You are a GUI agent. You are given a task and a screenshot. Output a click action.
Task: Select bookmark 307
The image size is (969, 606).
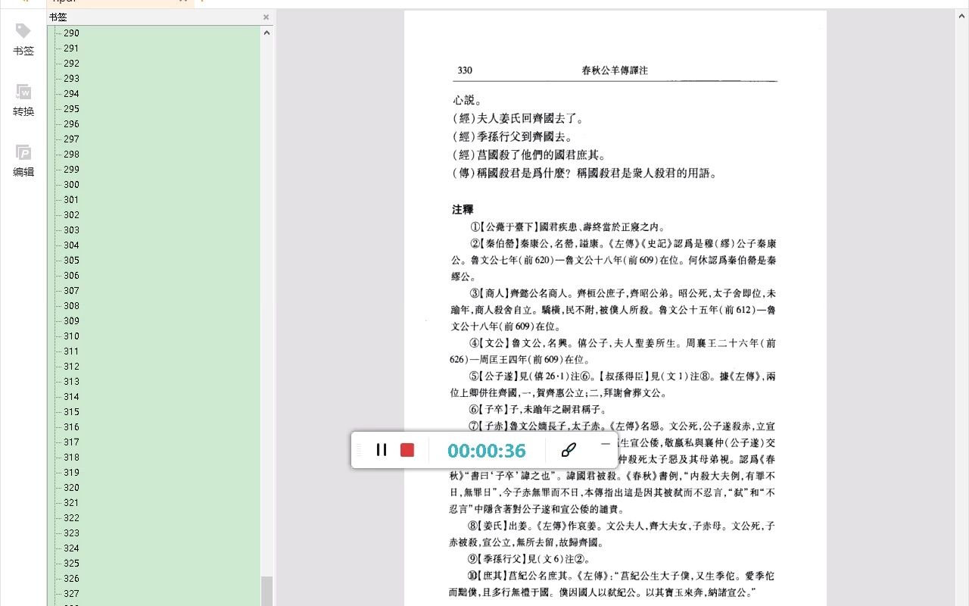(x=71, y=291)
